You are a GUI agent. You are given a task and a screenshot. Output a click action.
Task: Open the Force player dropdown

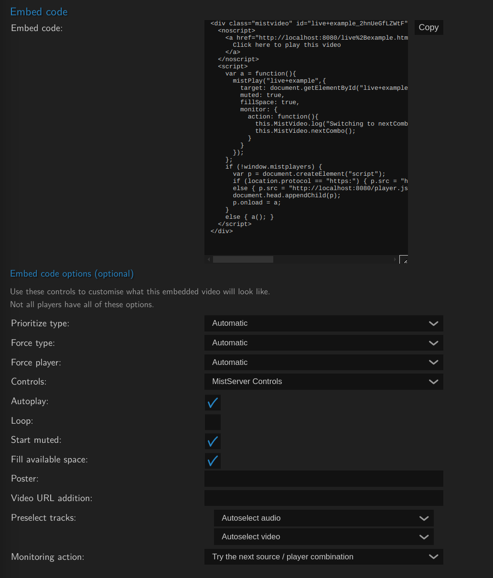323,362
